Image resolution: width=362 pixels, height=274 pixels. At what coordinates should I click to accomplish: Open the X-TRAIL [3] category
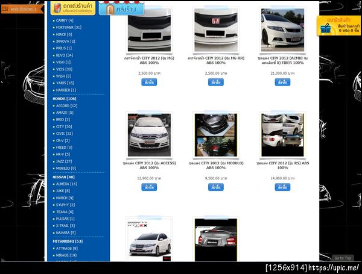point(65,226)
